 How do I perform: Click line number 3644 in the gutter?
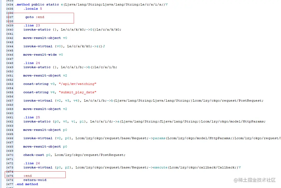10,46
